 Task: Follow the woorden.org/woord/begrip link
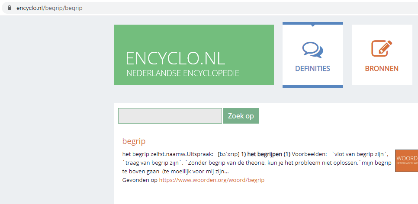pyautogui.click(x=212, y=180)
